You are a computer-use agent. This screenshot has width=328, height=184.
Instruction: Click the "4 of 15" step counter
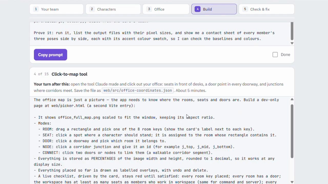41,74
